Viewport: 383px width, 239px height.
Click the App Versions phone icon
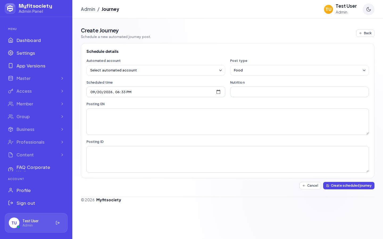pyautogui.click(x=11, y=66)
